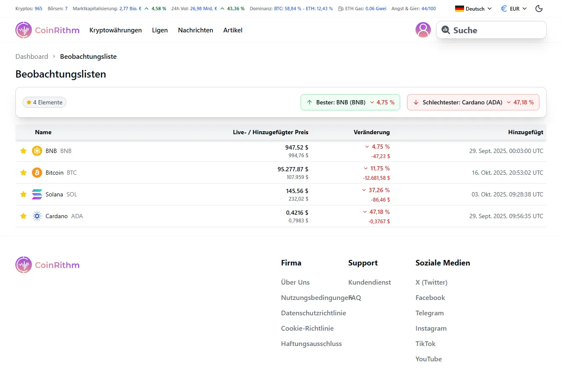Unstar Solana from the watchlist
This screenshot has width=562, height=369.
(x=23, y=194)
